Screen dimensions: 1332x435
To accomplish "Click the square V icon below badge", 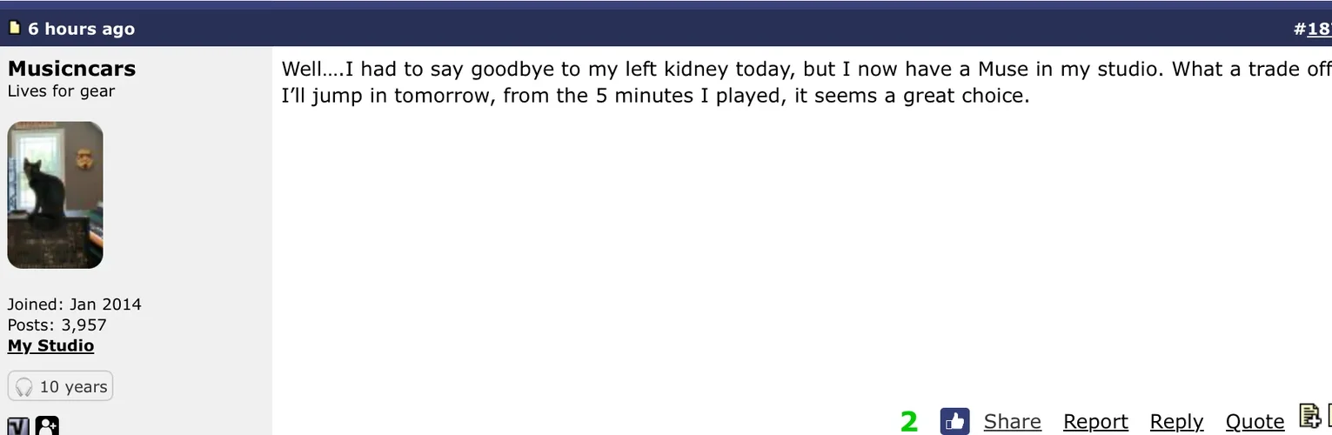I will [x=18, y=427].
